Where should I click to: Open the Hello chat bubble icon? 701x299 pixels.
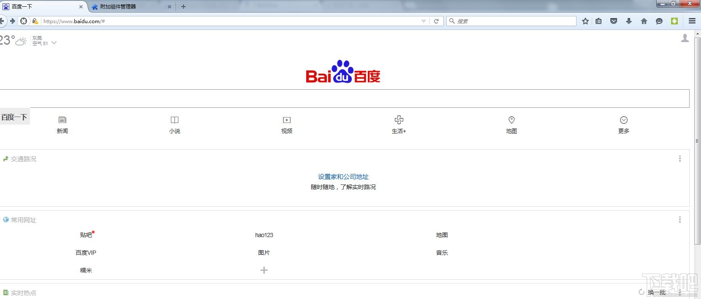659,21
